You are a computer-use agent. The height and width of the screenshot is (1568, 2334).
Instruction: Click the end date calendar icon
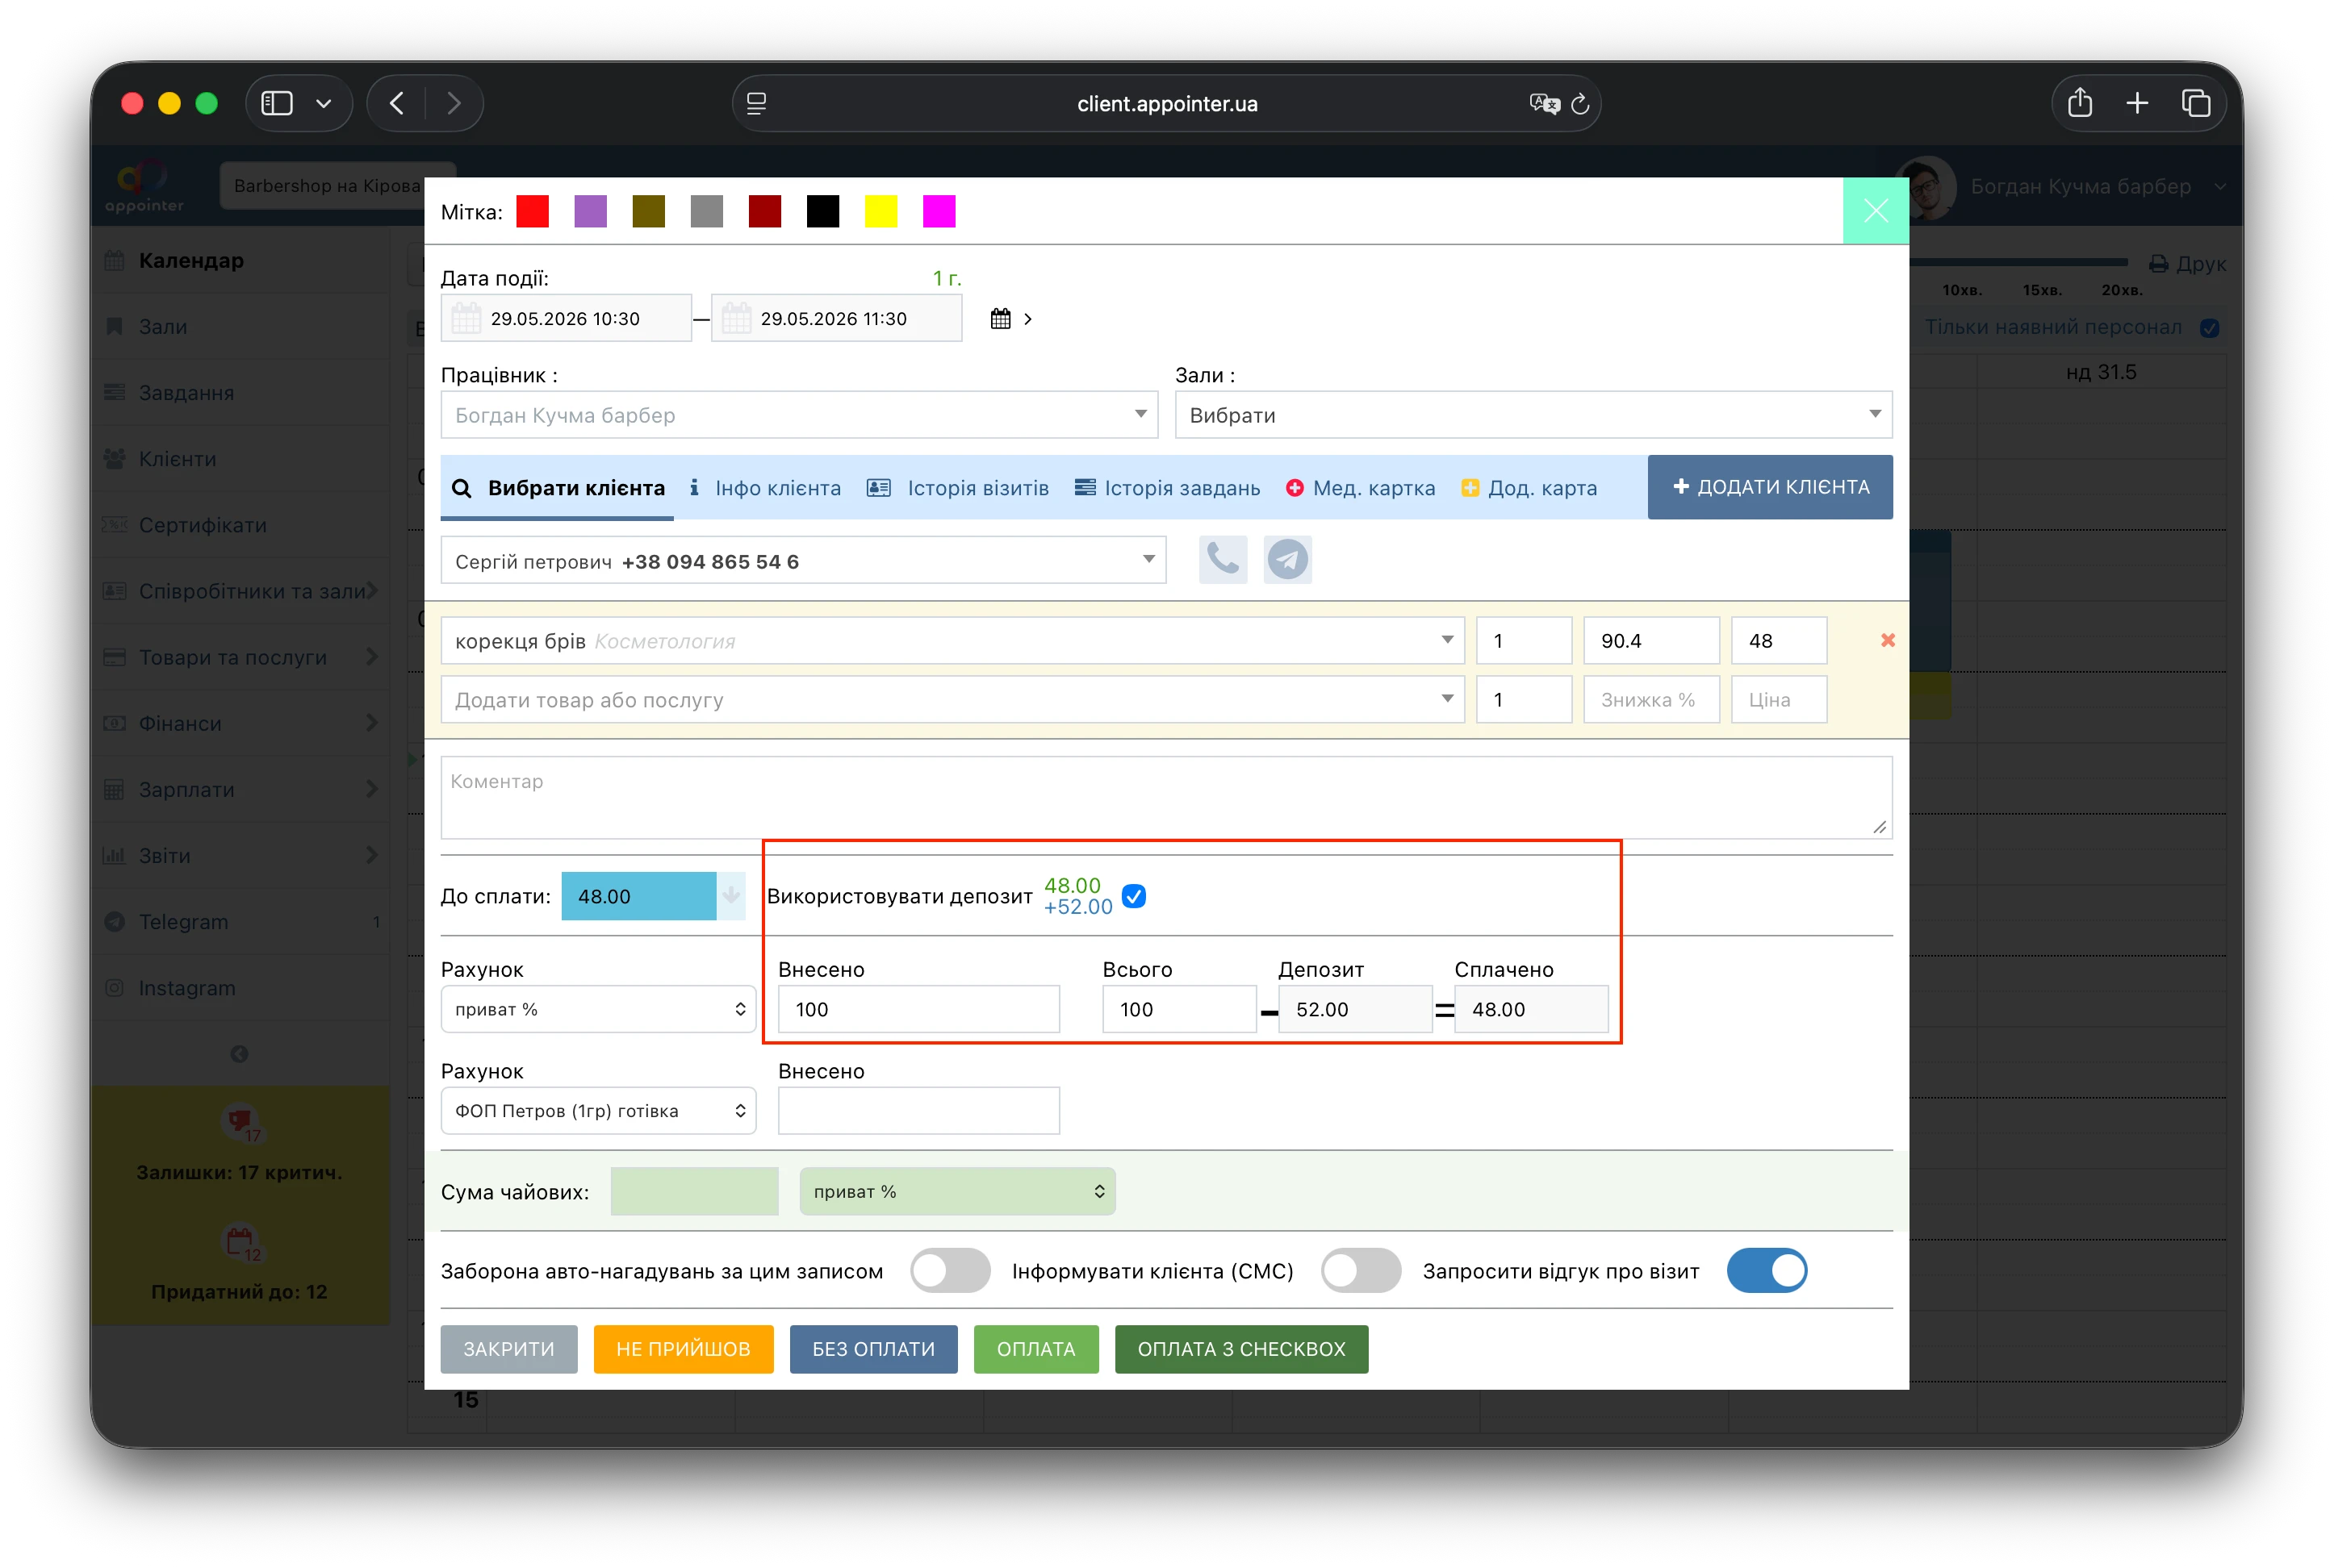click(x=736, y=319)
